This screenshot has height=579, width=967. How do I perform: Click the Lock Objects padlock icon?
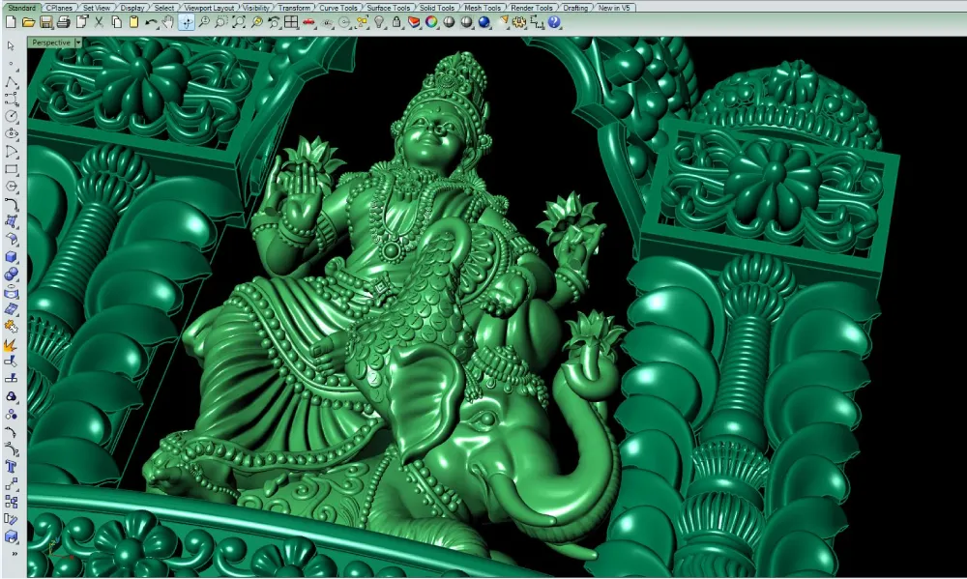[396, 22]
